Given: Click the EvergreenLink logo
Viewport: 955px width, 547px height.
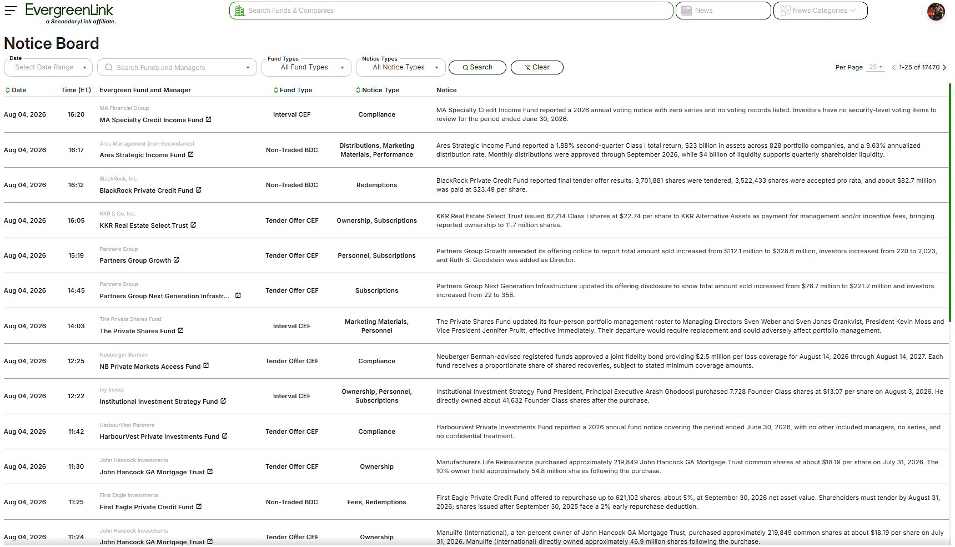Looking at the screenshot, I should pos(70,14).
